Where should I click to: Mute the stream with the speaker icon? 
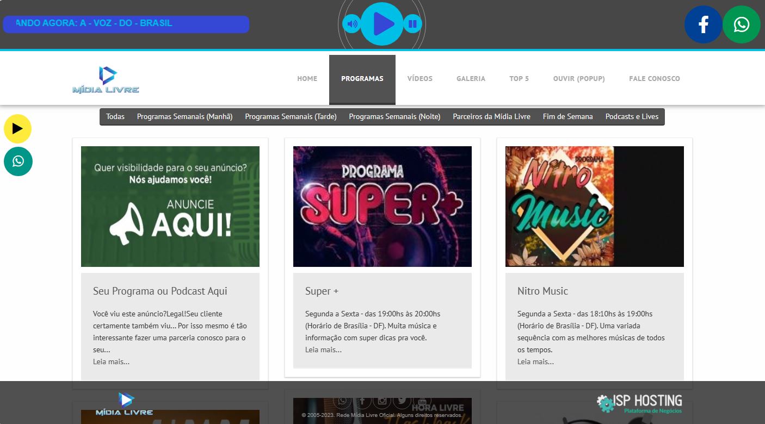351,24
